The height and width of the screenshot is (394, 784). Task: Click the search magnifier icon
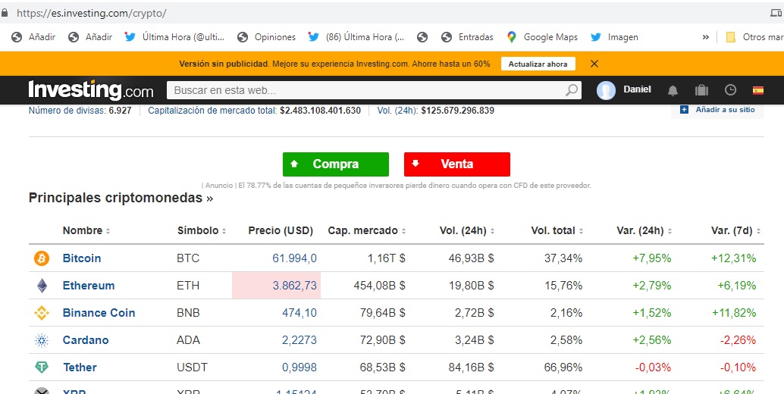pos(571,90)
